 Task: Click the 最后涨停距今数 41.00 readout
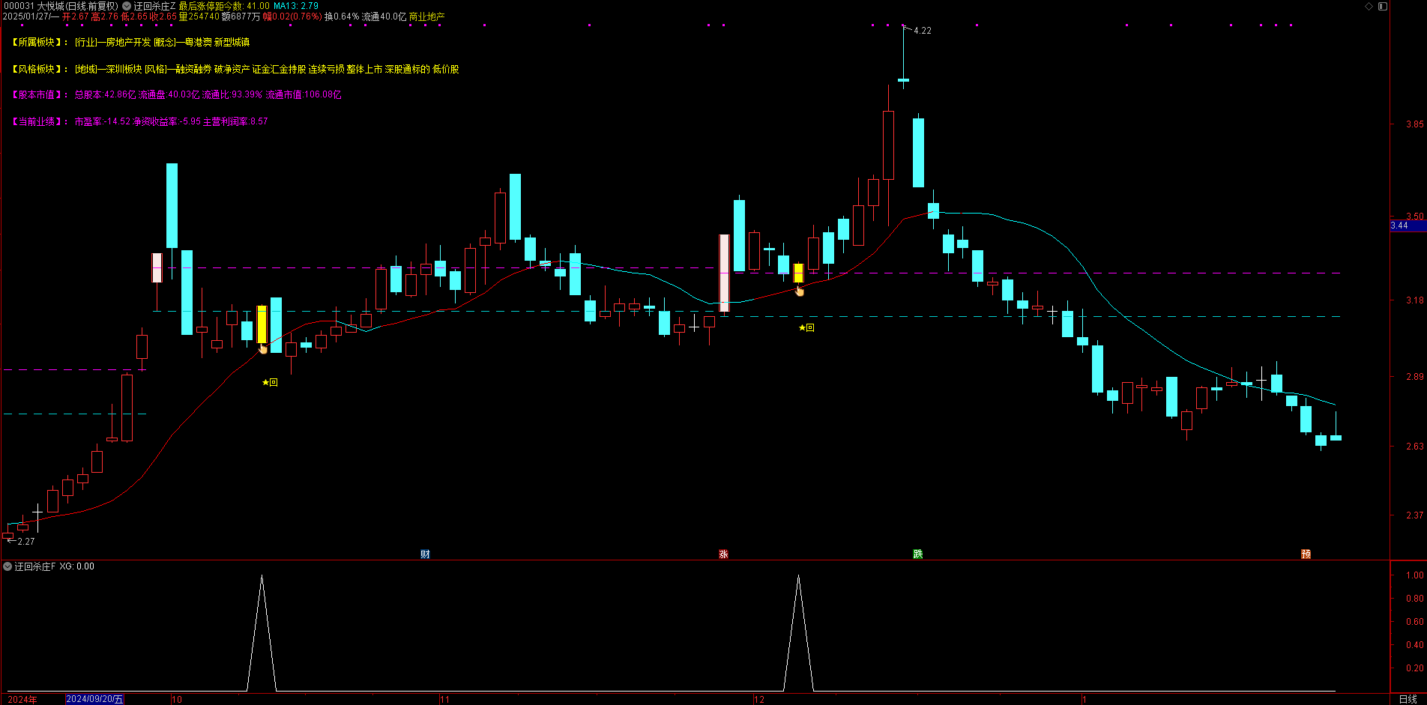(x=224, y=6)
